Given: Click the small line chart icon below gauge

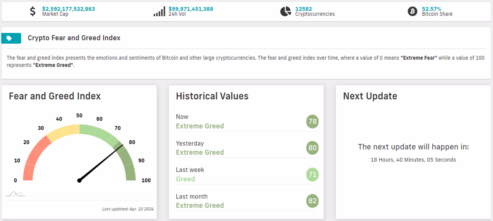Looking at the screenshot, I should click(16, 194).
